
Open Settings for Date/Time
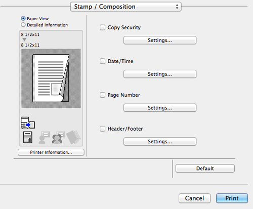tap(160, 74)
